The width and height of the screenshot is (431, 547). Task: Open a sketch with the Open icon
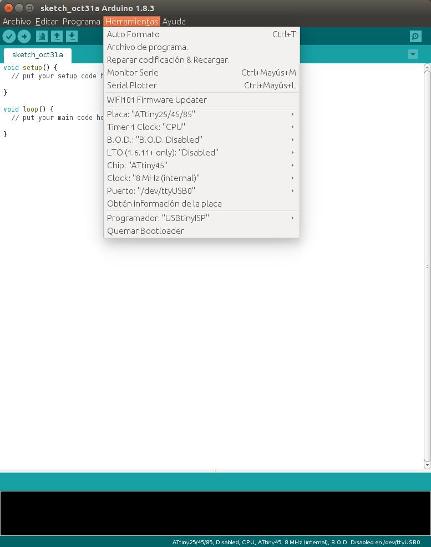[57, 36]
